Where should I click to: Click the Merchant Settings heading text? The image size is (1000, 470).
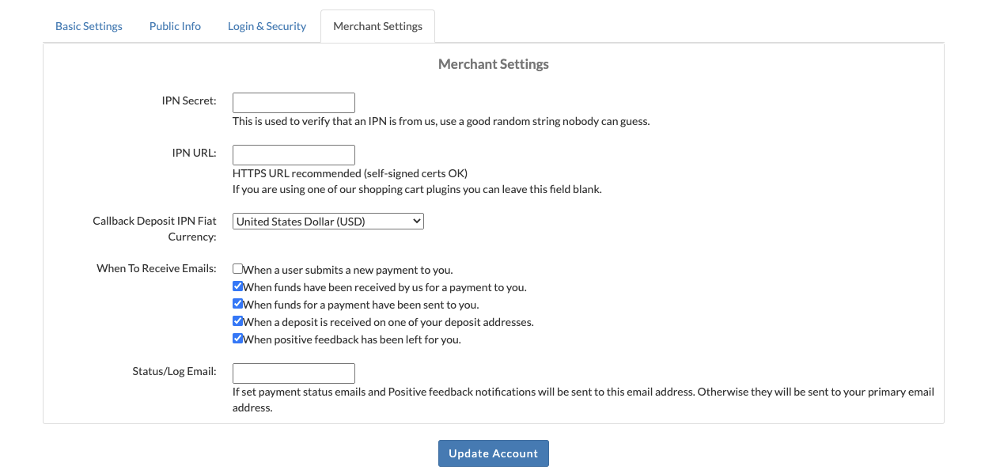[494, 64]
